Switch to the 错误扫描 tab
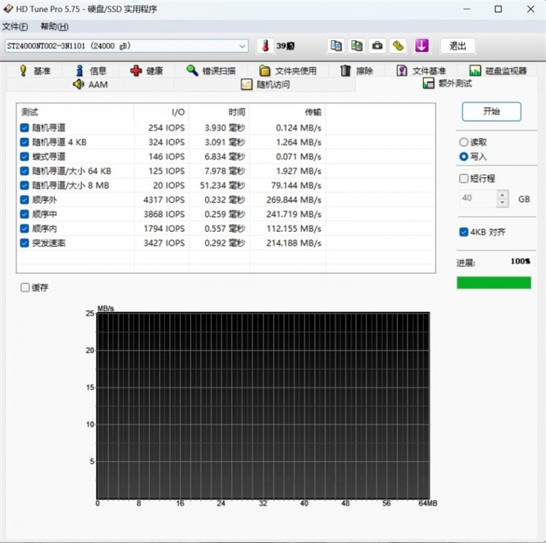Viewport: 546px width, 543px height. click(x=211, y=70)
